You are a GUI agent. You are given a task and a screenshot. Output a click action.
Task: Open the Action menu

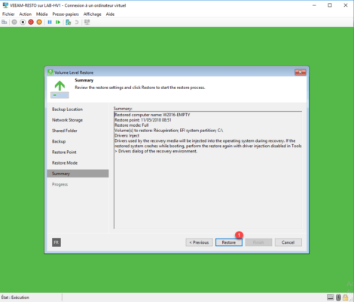26,14
